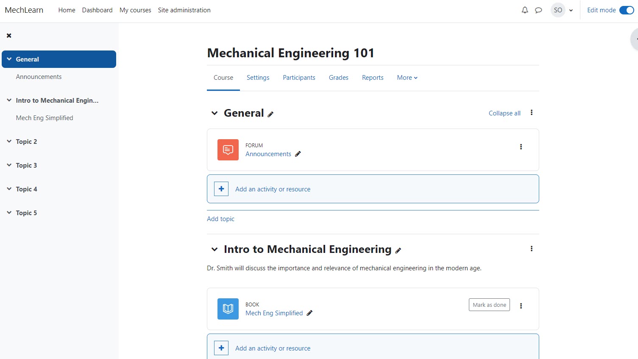Add an activity or resource to General
This screenshot has width=638, height=359.
(x=373, y=189)
